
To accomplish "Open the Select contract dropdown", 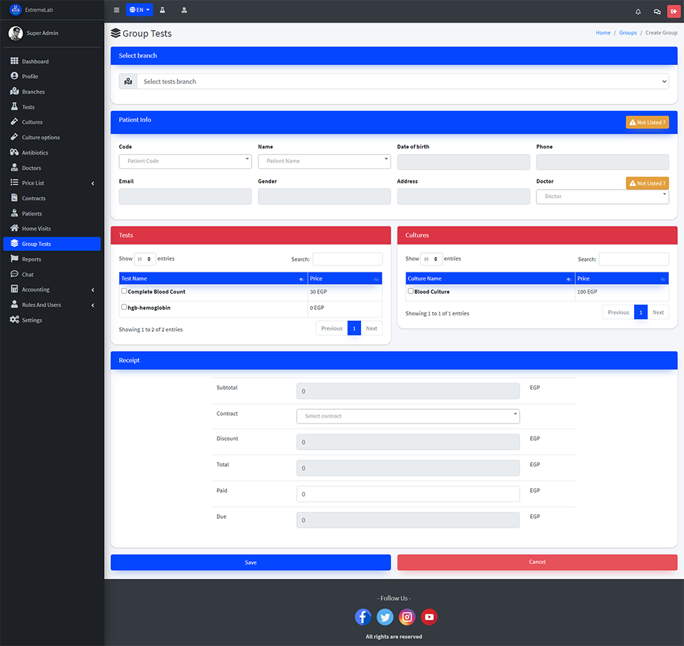I will 408,416.
